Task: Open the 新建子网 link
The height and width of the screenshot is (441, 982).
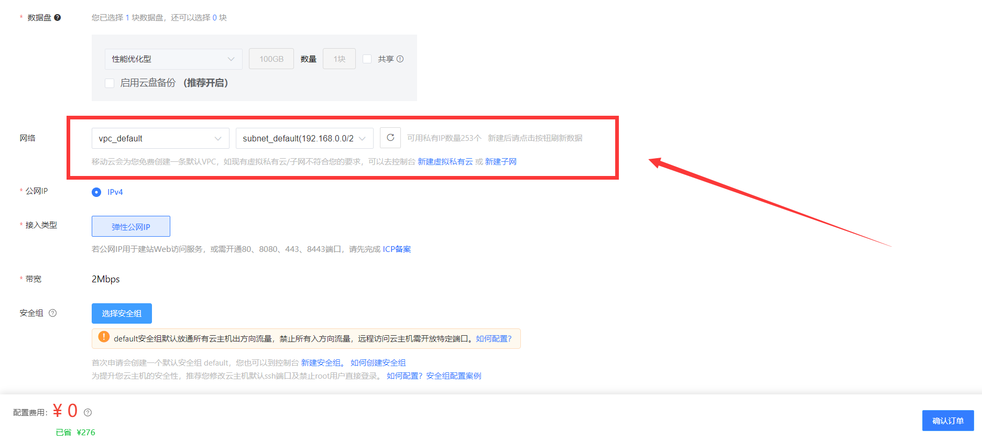Action: (500, 161)
